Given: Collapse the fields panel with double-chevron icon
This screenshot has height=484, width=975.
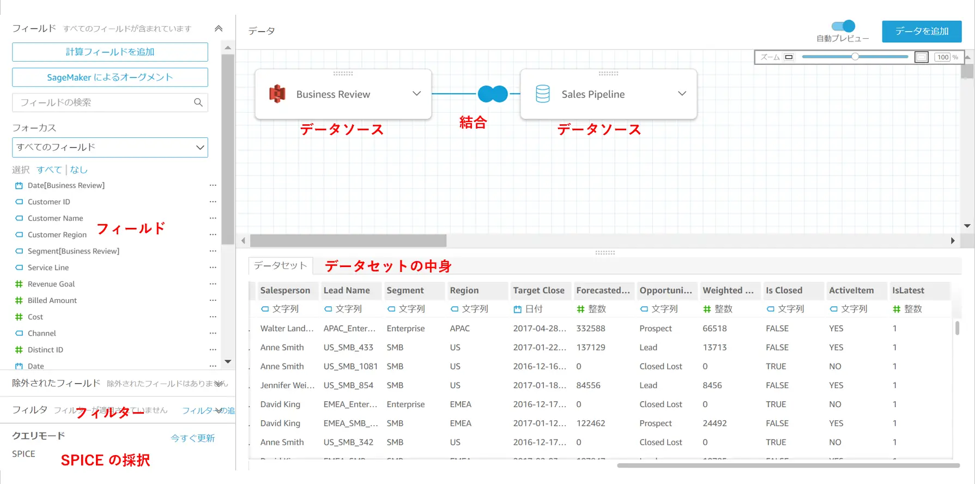Looking at the screenshot, I should [219, 28].
